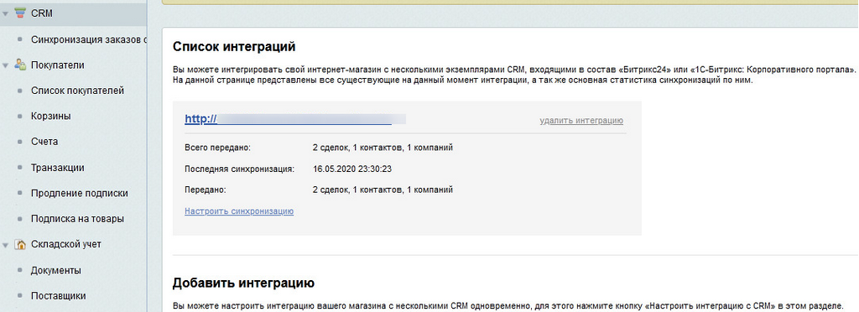Collapse the Складской учет section arrow
Viewport: 859px width, 312px height.
[5, 245]
